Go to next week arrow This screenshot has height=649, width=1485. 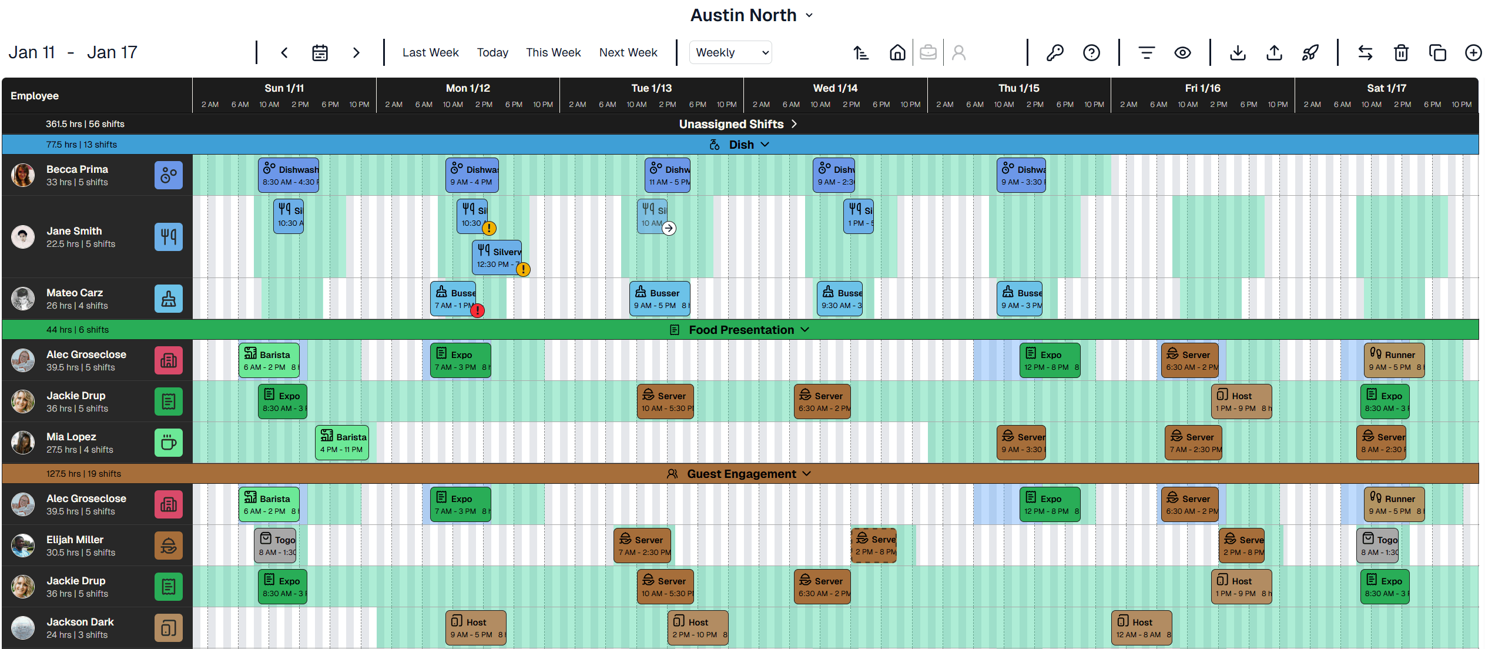(x=356, y=53)
